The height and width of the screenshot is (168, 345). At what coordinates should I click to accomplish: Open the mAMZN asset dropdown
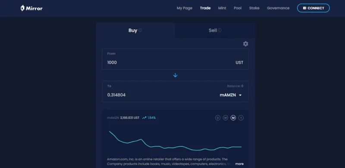point(231,95)
